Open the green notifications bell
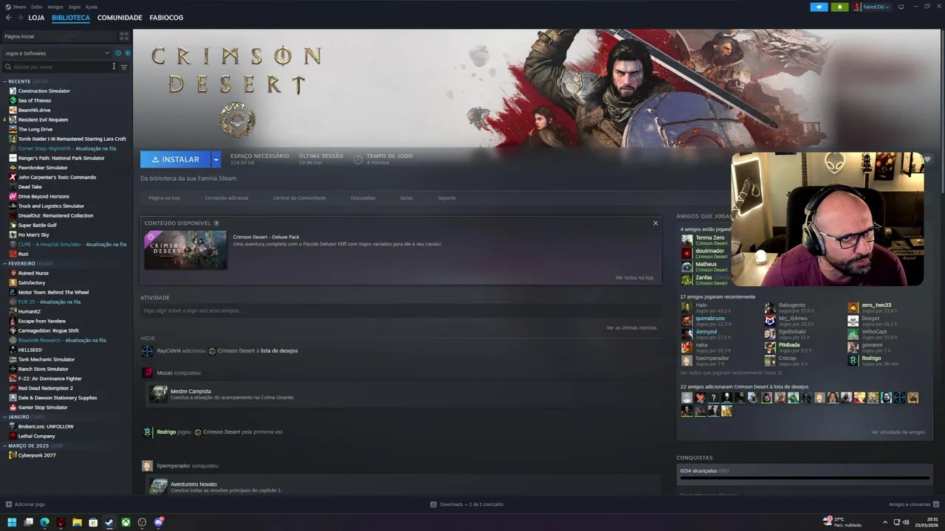The image size is (945, 531). [x=839, y=7]
